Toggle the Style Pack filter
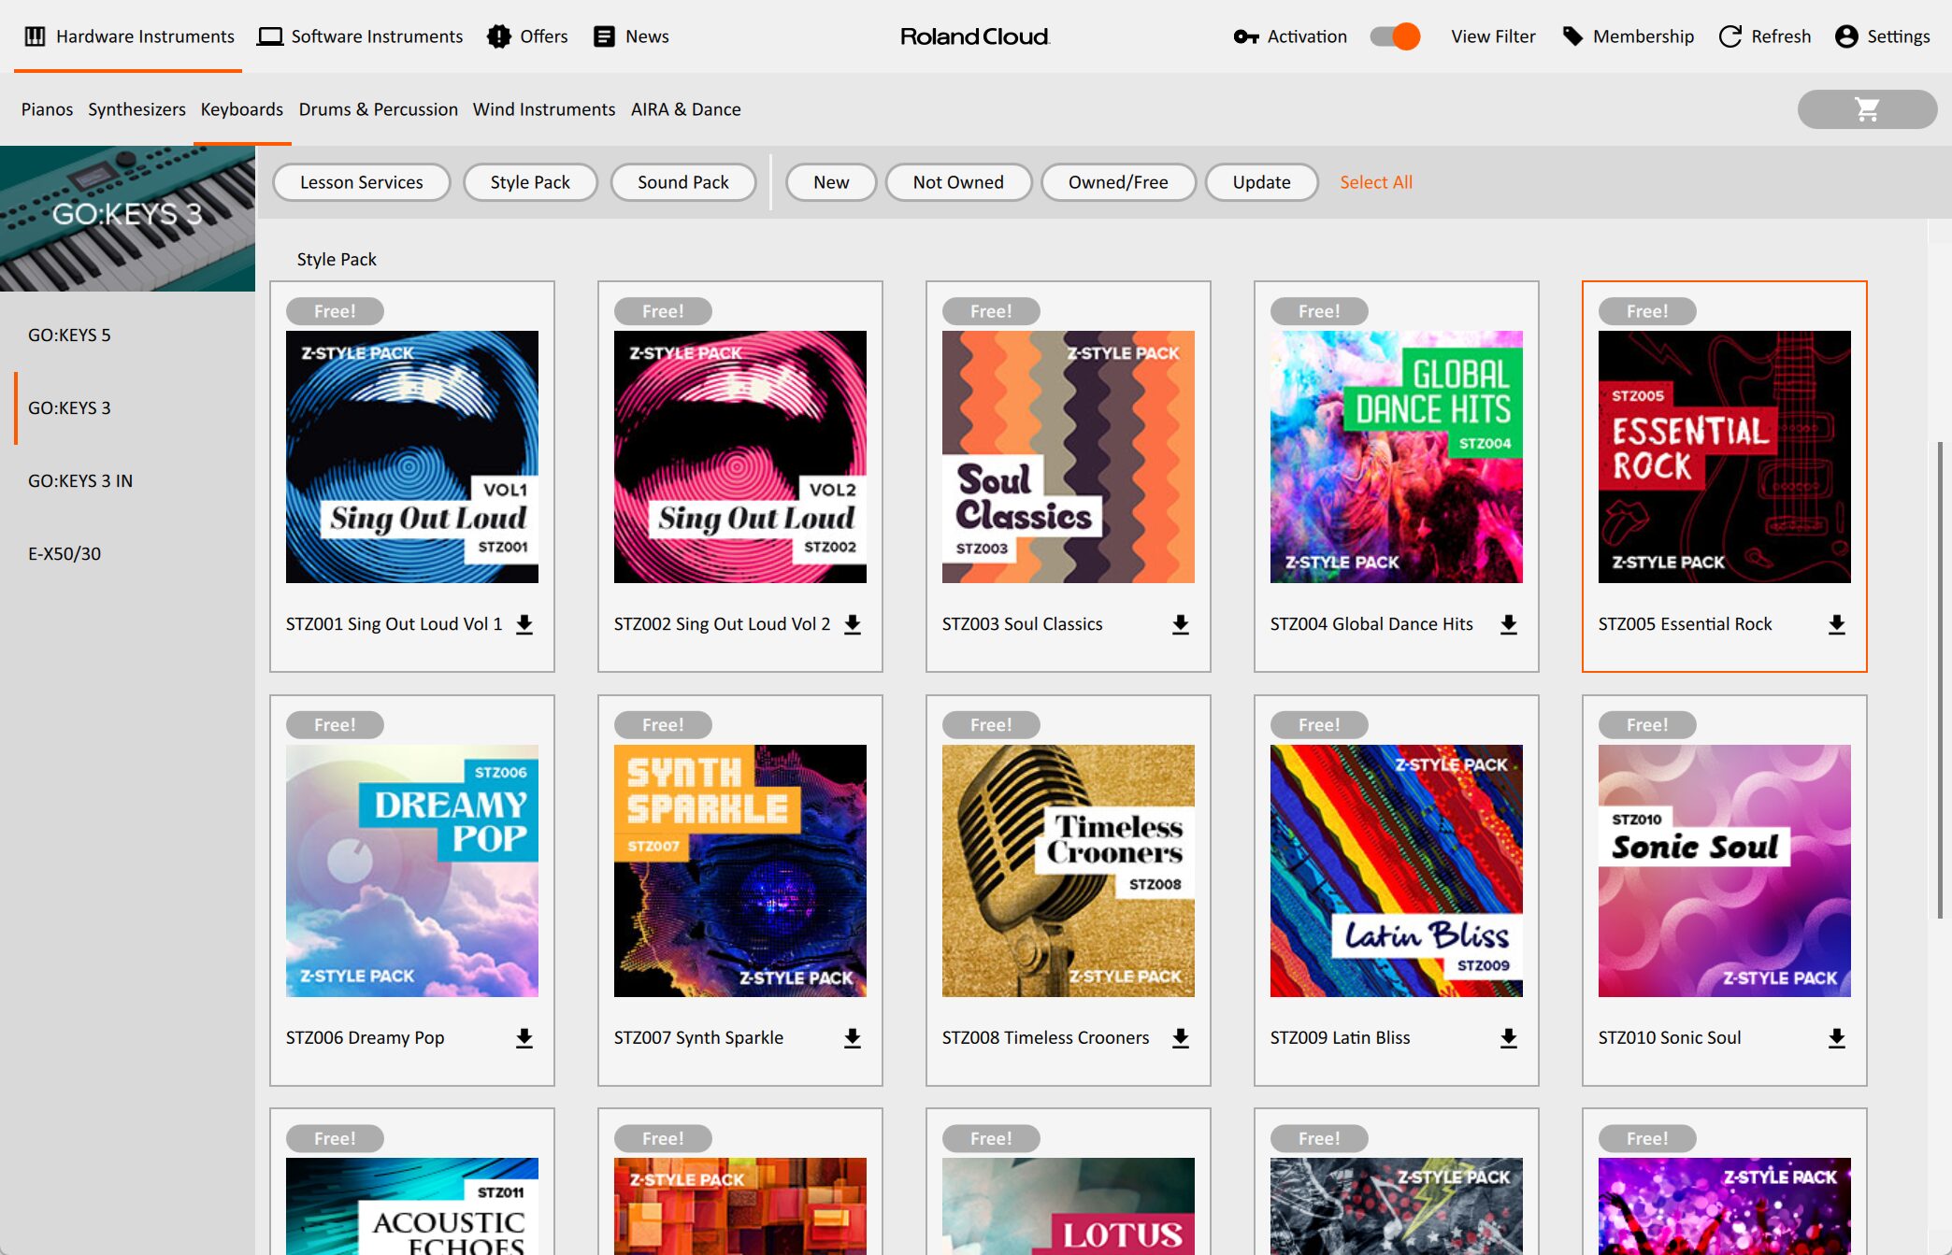Image resolution: width=1952 pixels, height=1255 pixels. [x=530, y=182]
